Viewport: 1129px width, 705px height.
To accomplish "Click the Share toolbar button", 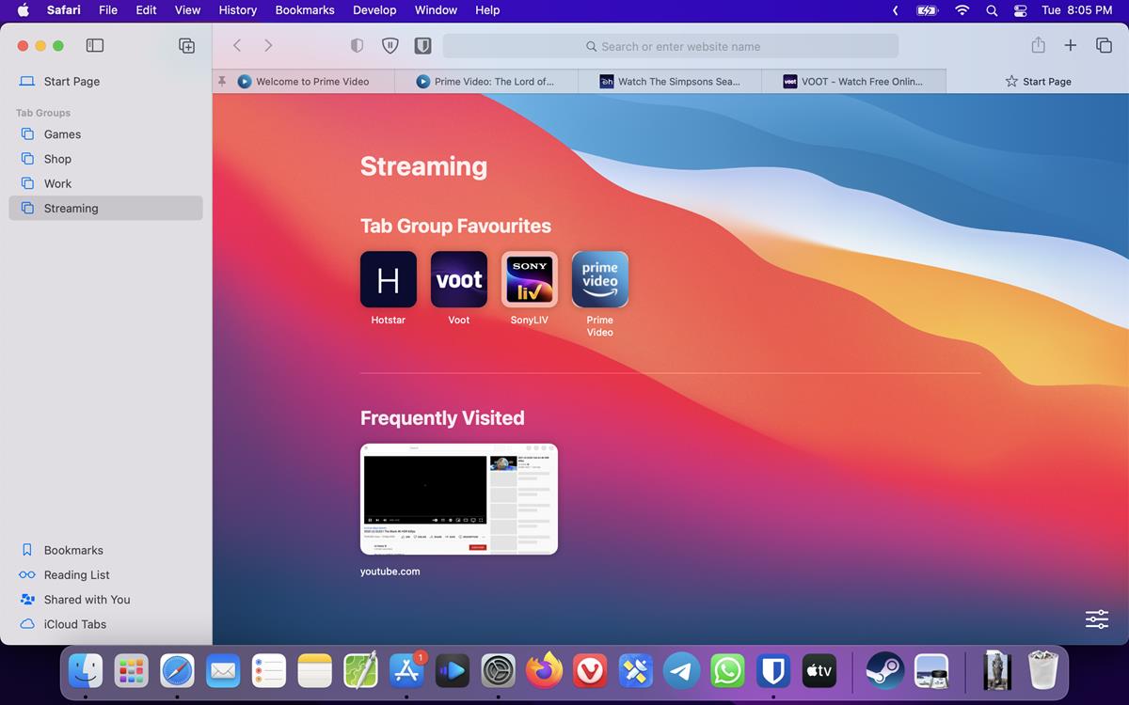I will pyautogui.click(x=1038, y=45).
